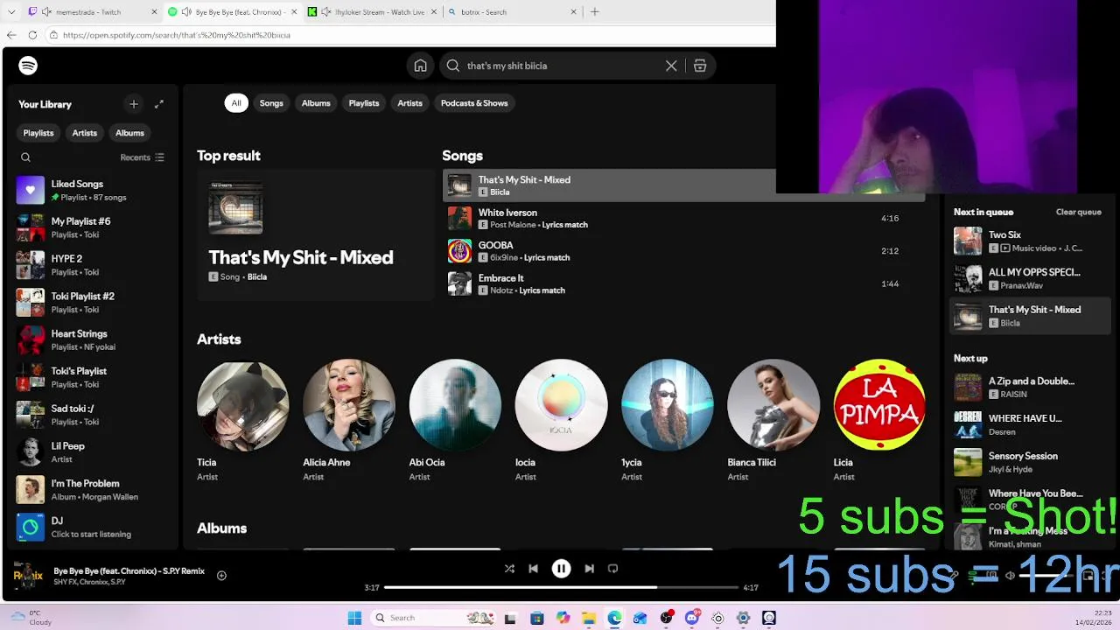Open Post Malone artist link

512,225
